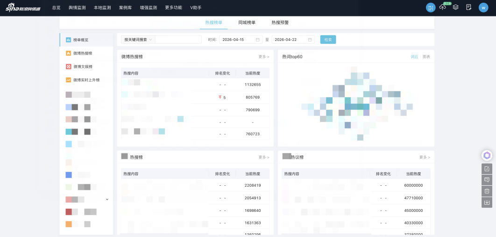Click the purple hexagon assistant floating icon
This screenshot has width=496, height=237.
pos(487,156)
